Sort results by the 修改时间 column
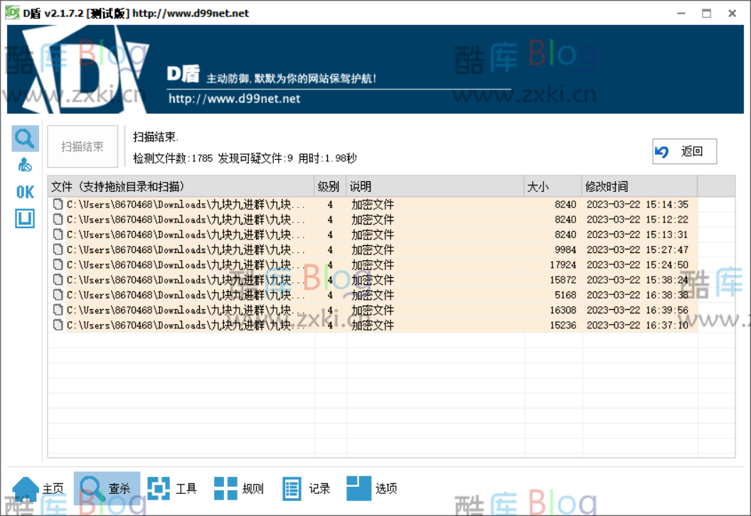751x516 pixels. (608, 186)
